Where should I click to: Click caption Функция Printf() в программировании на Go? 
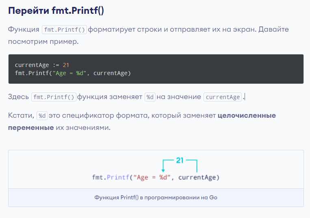click(x=156, y=197)
